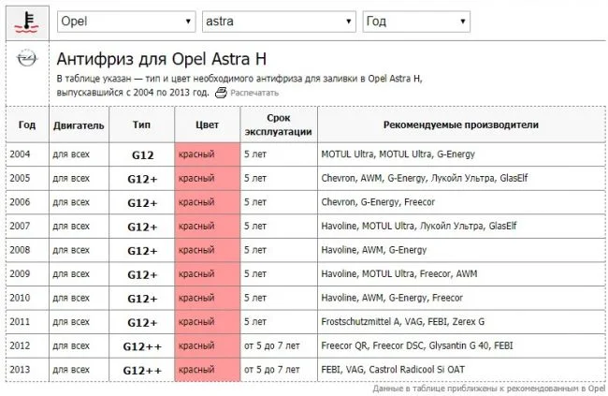Image resolution: width=608 pixels, height=396 pixels.
Task: Click the red color cell for 2004
Action: coord(207,154)
